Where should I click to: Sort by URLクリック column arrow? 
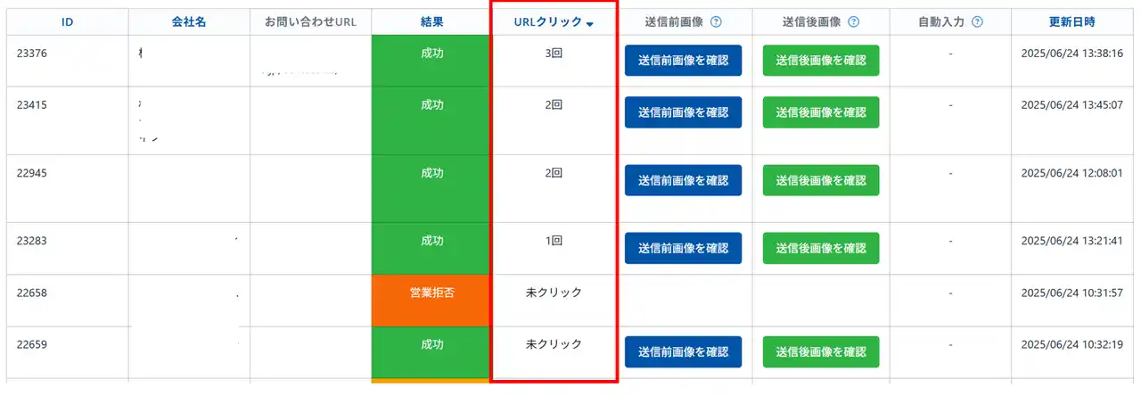pos(590,24)
